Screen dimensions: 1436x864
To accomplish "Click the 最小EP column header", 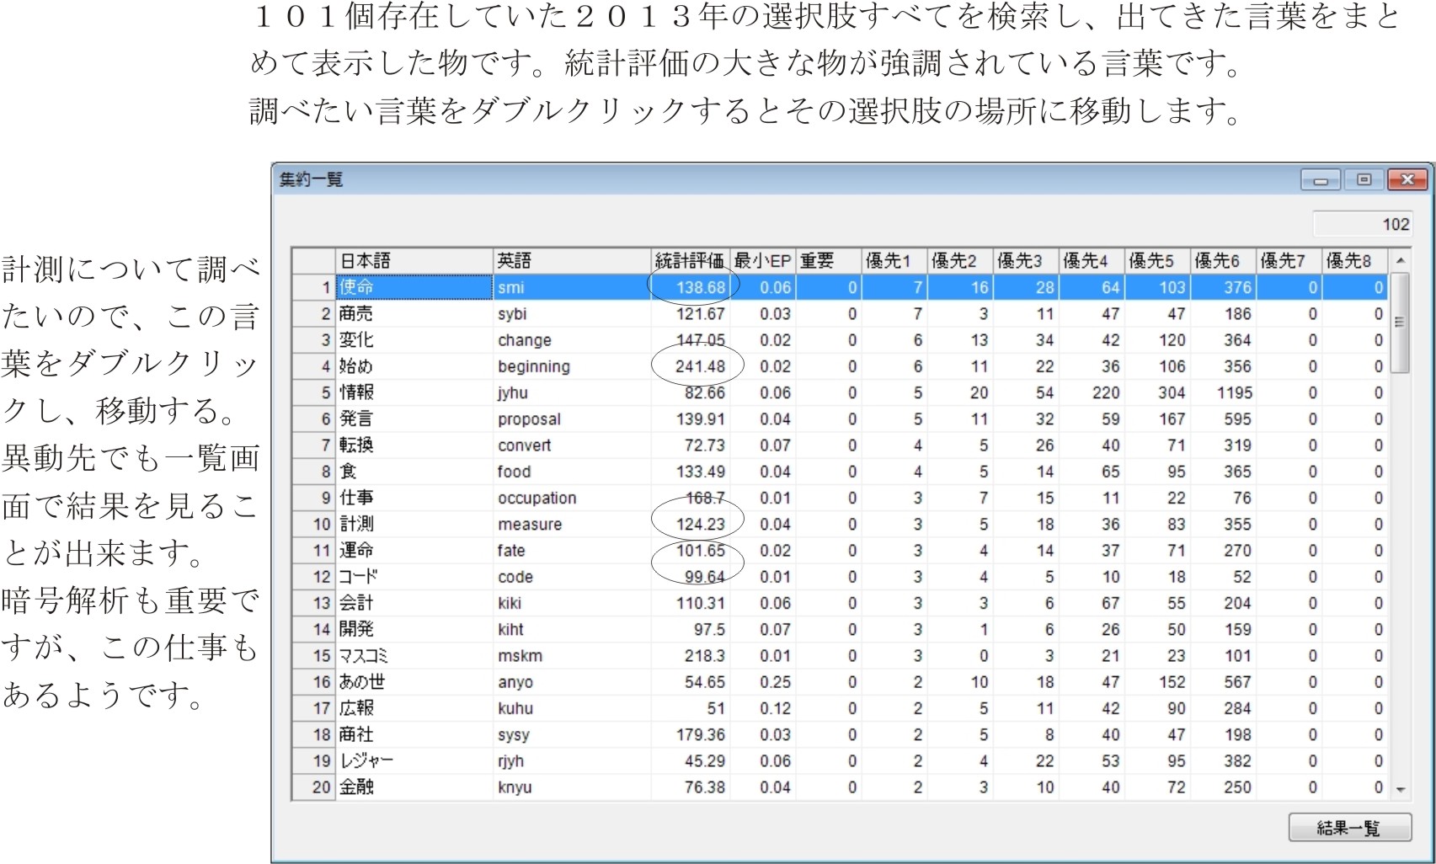I will click(x=761, y=261).
